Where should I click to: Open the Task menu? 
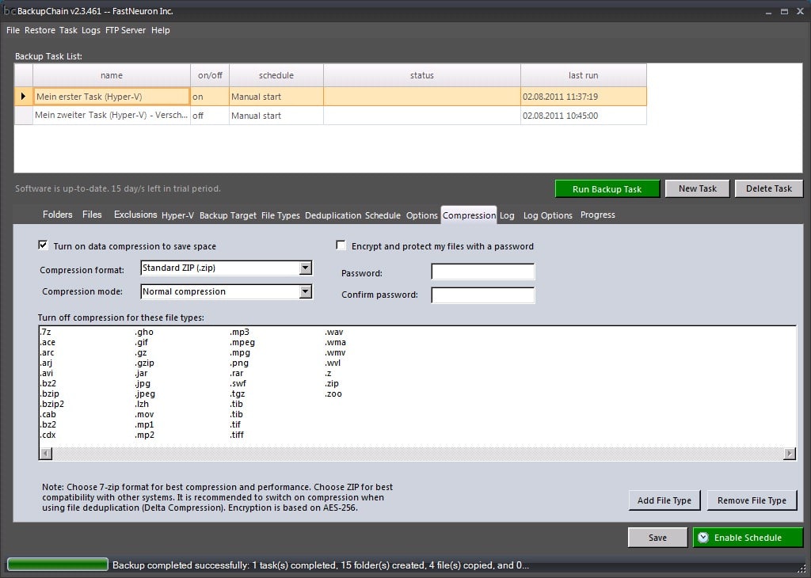68,30
